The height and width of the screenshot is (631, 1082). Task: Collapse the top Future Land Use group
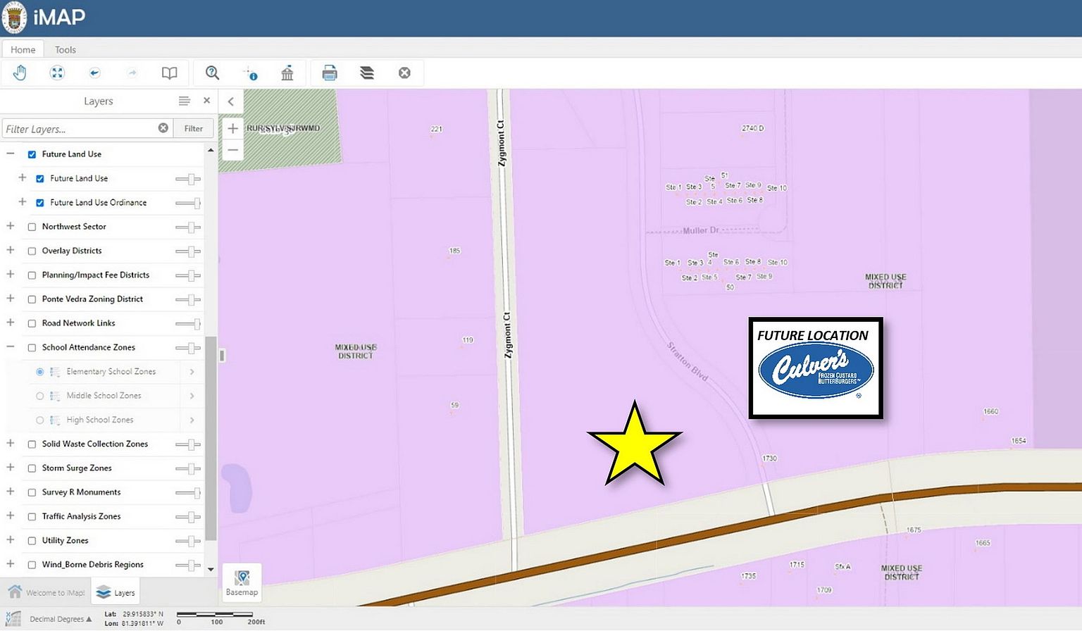10,154
